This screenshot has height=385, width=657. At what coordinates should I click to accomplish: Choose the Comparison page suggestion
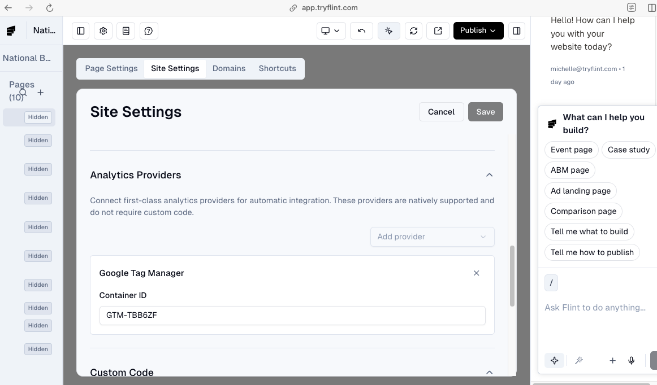click(583, 211)
